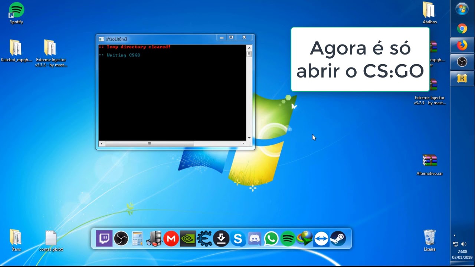
Task: Select the Spotify desktop shortcut
Action: coord(16,13)
